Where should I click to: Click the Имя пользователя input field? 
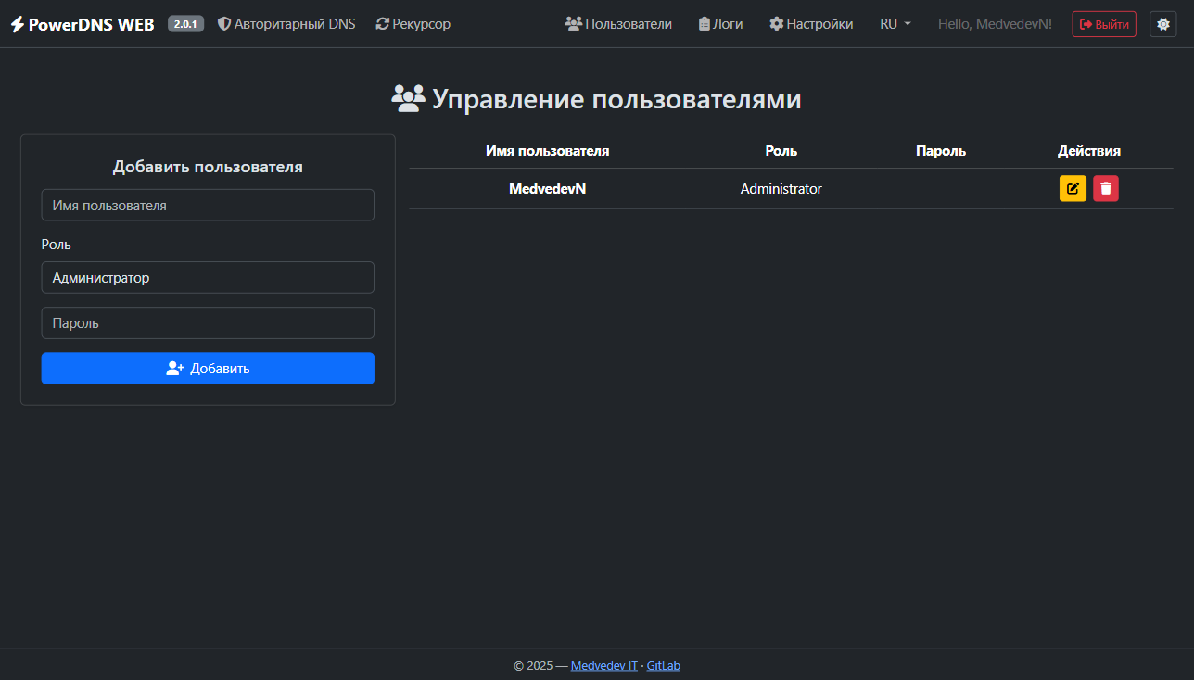pos(208,205)
